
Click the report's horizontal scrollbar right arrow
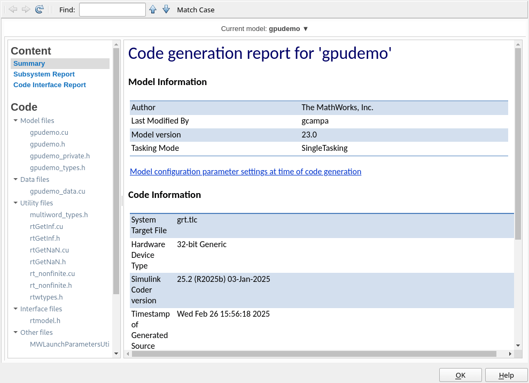[510, 354]
